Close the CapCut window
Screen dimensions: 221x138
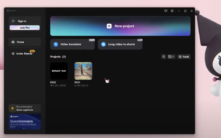(191, 11)
